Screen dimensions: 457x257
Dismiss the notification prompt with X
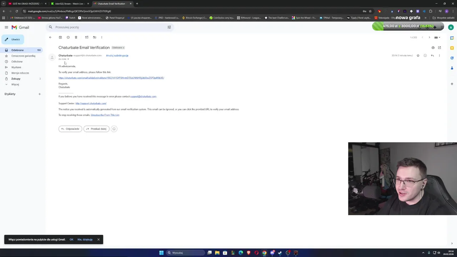[x=99, y=240]
